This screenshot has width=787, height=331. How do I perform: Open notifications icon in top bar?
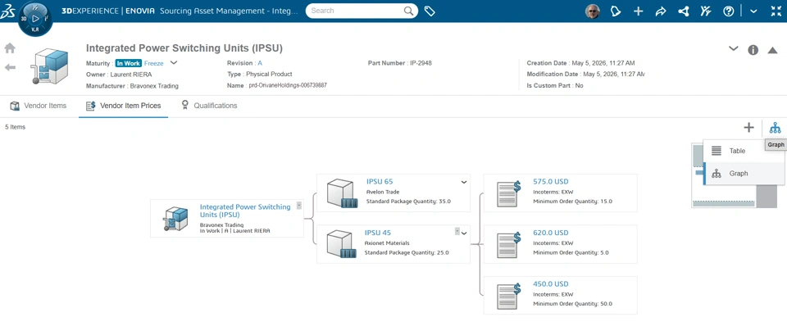(616, 11)
